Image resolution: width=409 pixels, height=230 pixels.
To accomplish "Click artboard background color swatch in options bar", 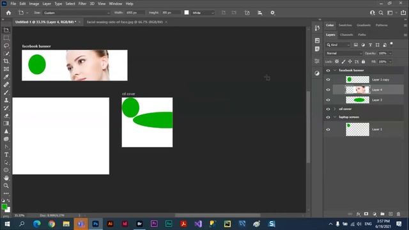I will (x=187, y=13).
